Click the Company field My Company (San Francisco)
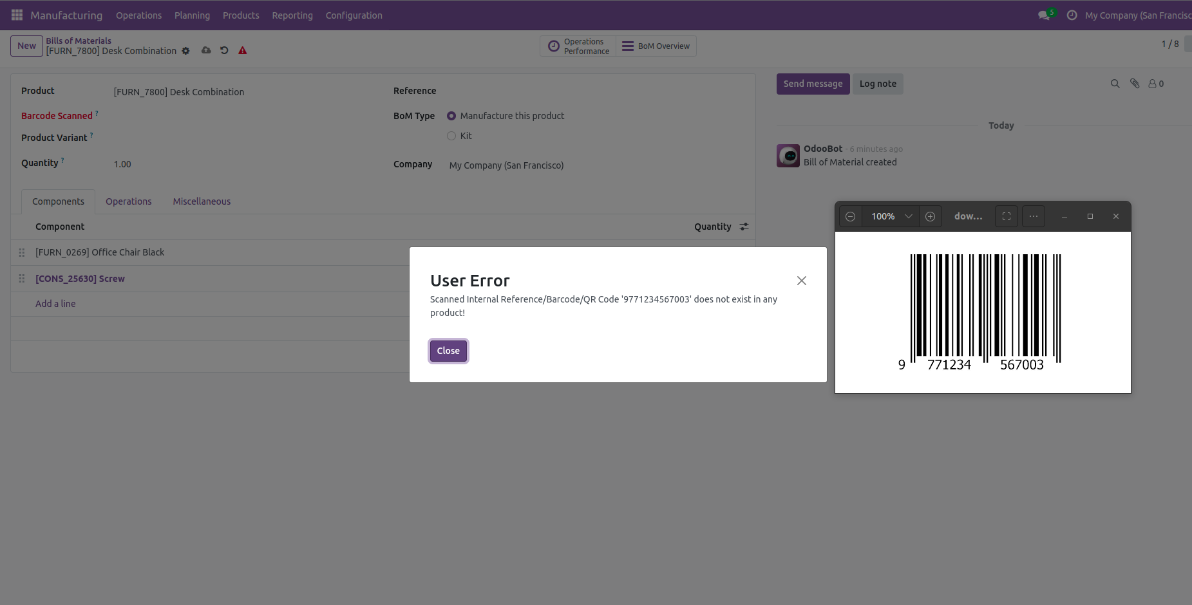The width and height of the screenshot is (1192, 605). point(506,165)
